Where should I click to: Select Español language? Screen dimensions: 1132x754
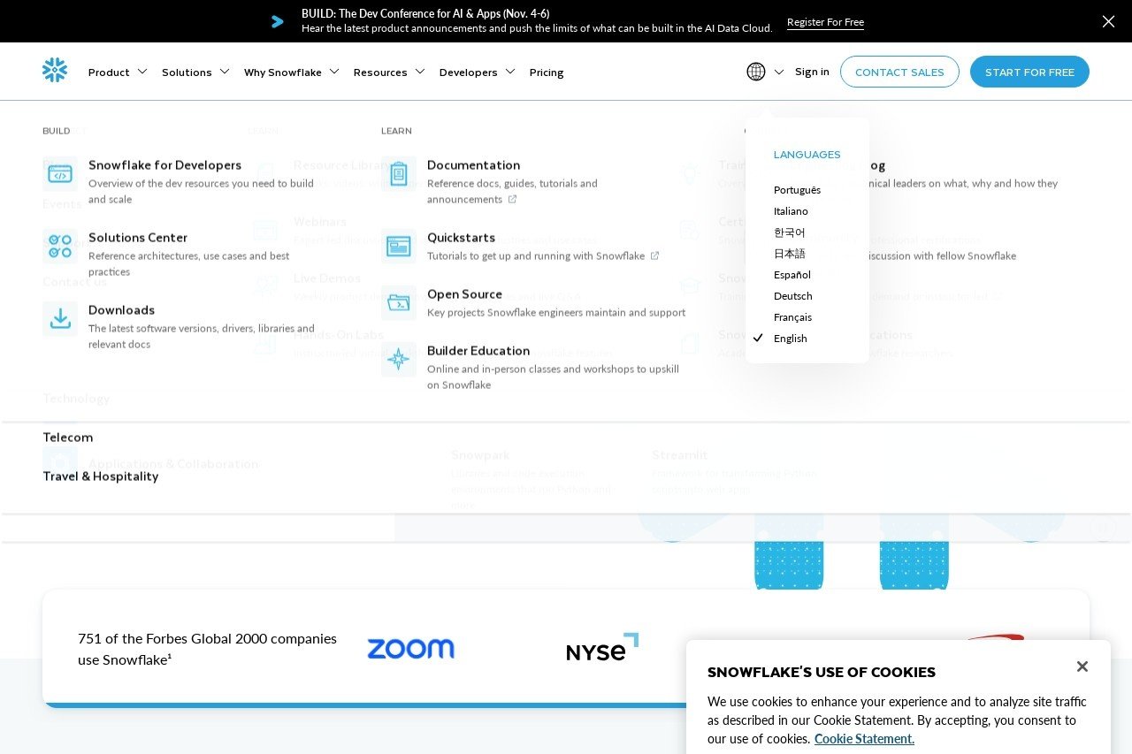coord(792,275)
